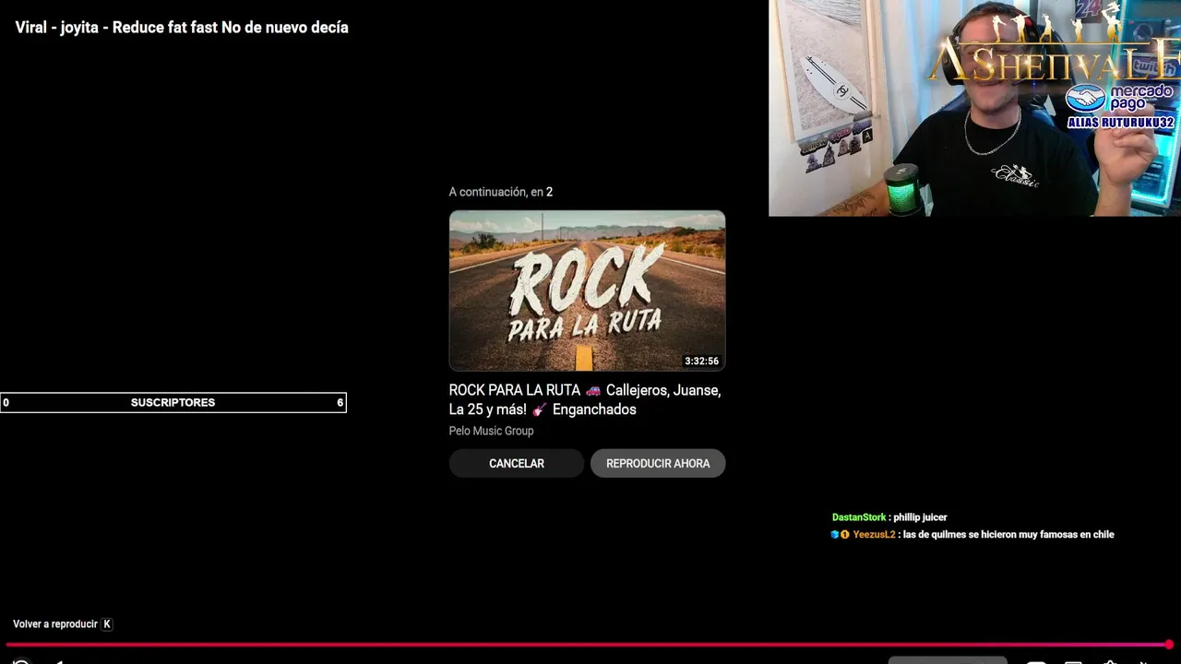
Task: Open the Pelo Music Group channel name
Action: 491,431
